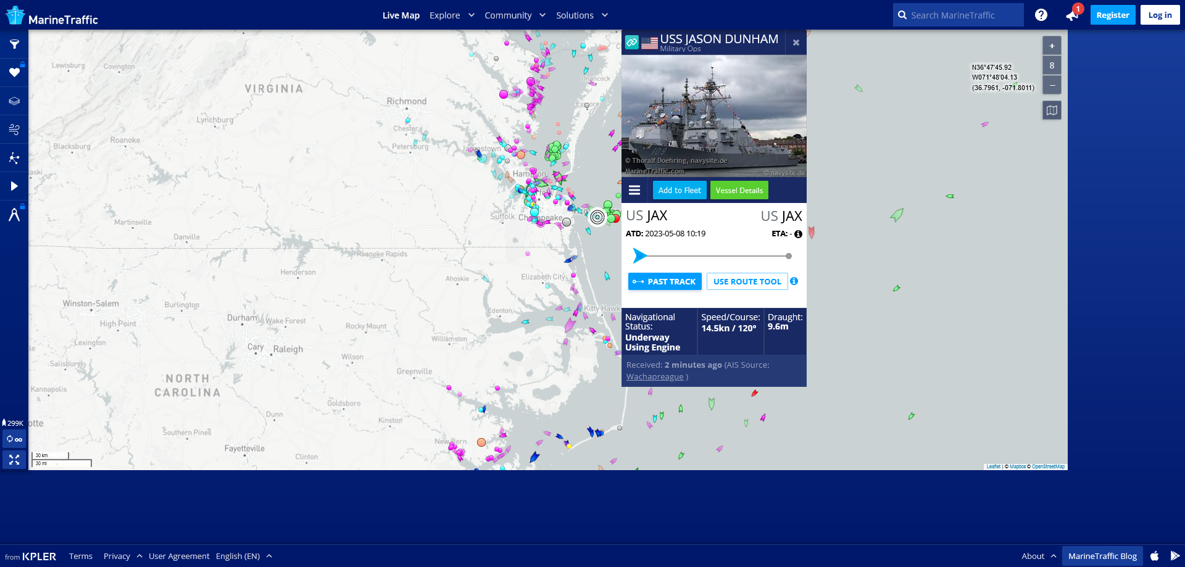The height and width of the screenshot is (567, 1185).
Task: Focus the Search MarineTraffic field
Action: [x=958, y=15]
